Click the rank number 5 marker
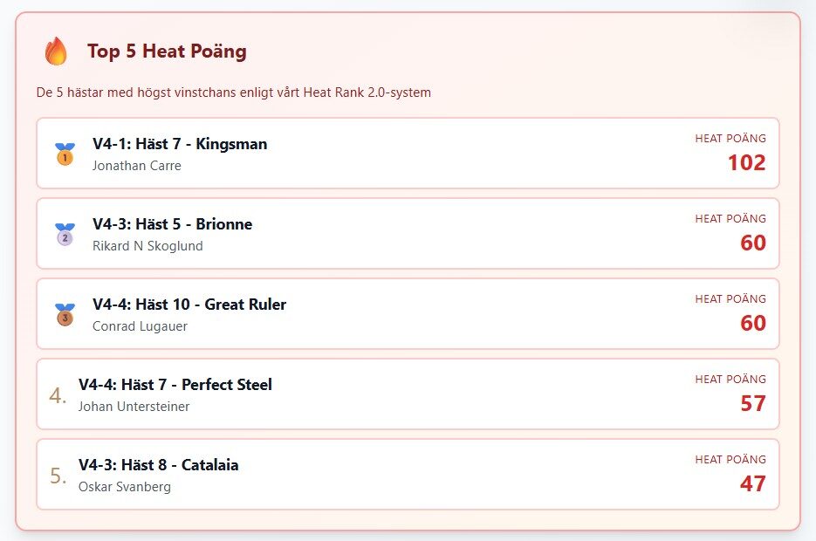This screenshot has width=816, height=541. [x=58, y=476]
